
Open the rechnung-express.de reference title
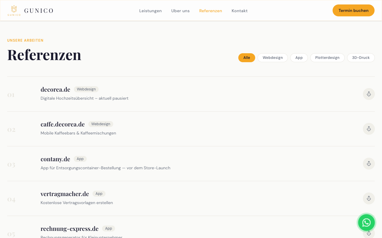70,228
